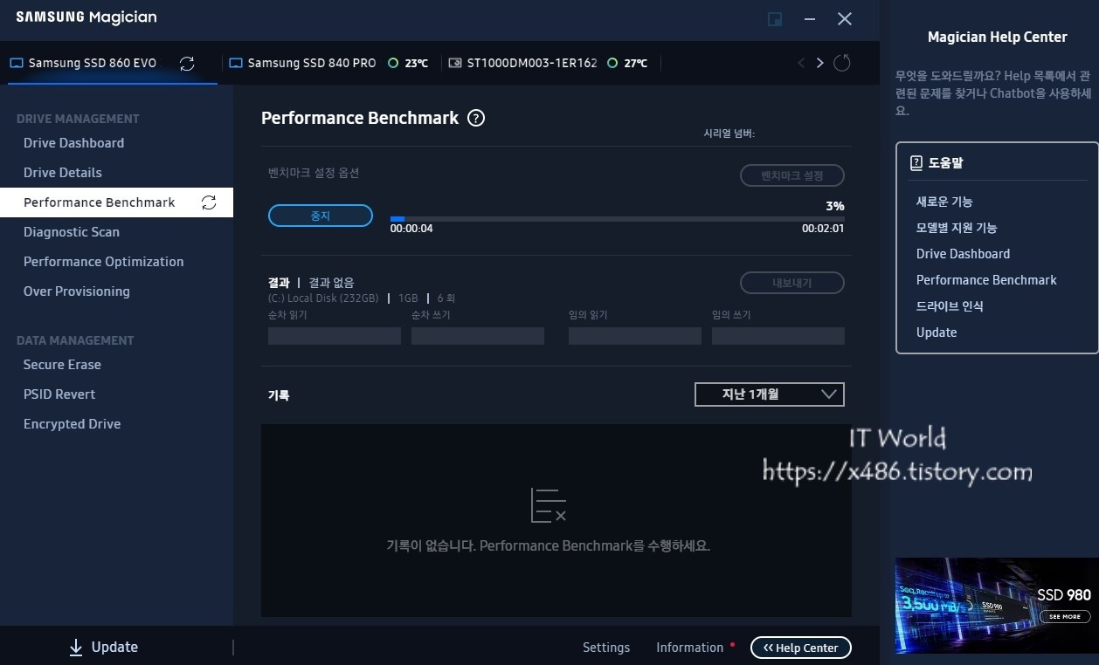Click the reload circle icon beside drive arrows
Viewport: 1099px width, 665px height.
(x=842, y=63)
